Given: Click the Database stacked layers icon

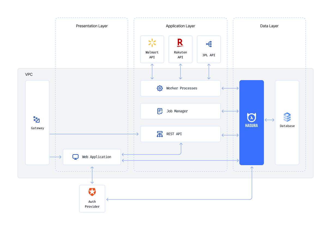Looking at the screenshot, I should point(287,117).
